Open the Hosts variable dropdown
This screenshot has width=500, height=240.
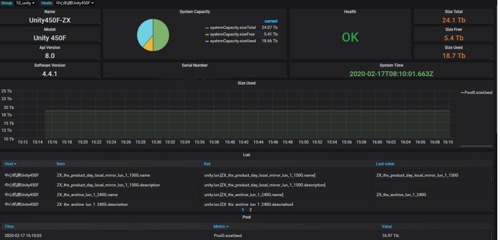[75, 3]
